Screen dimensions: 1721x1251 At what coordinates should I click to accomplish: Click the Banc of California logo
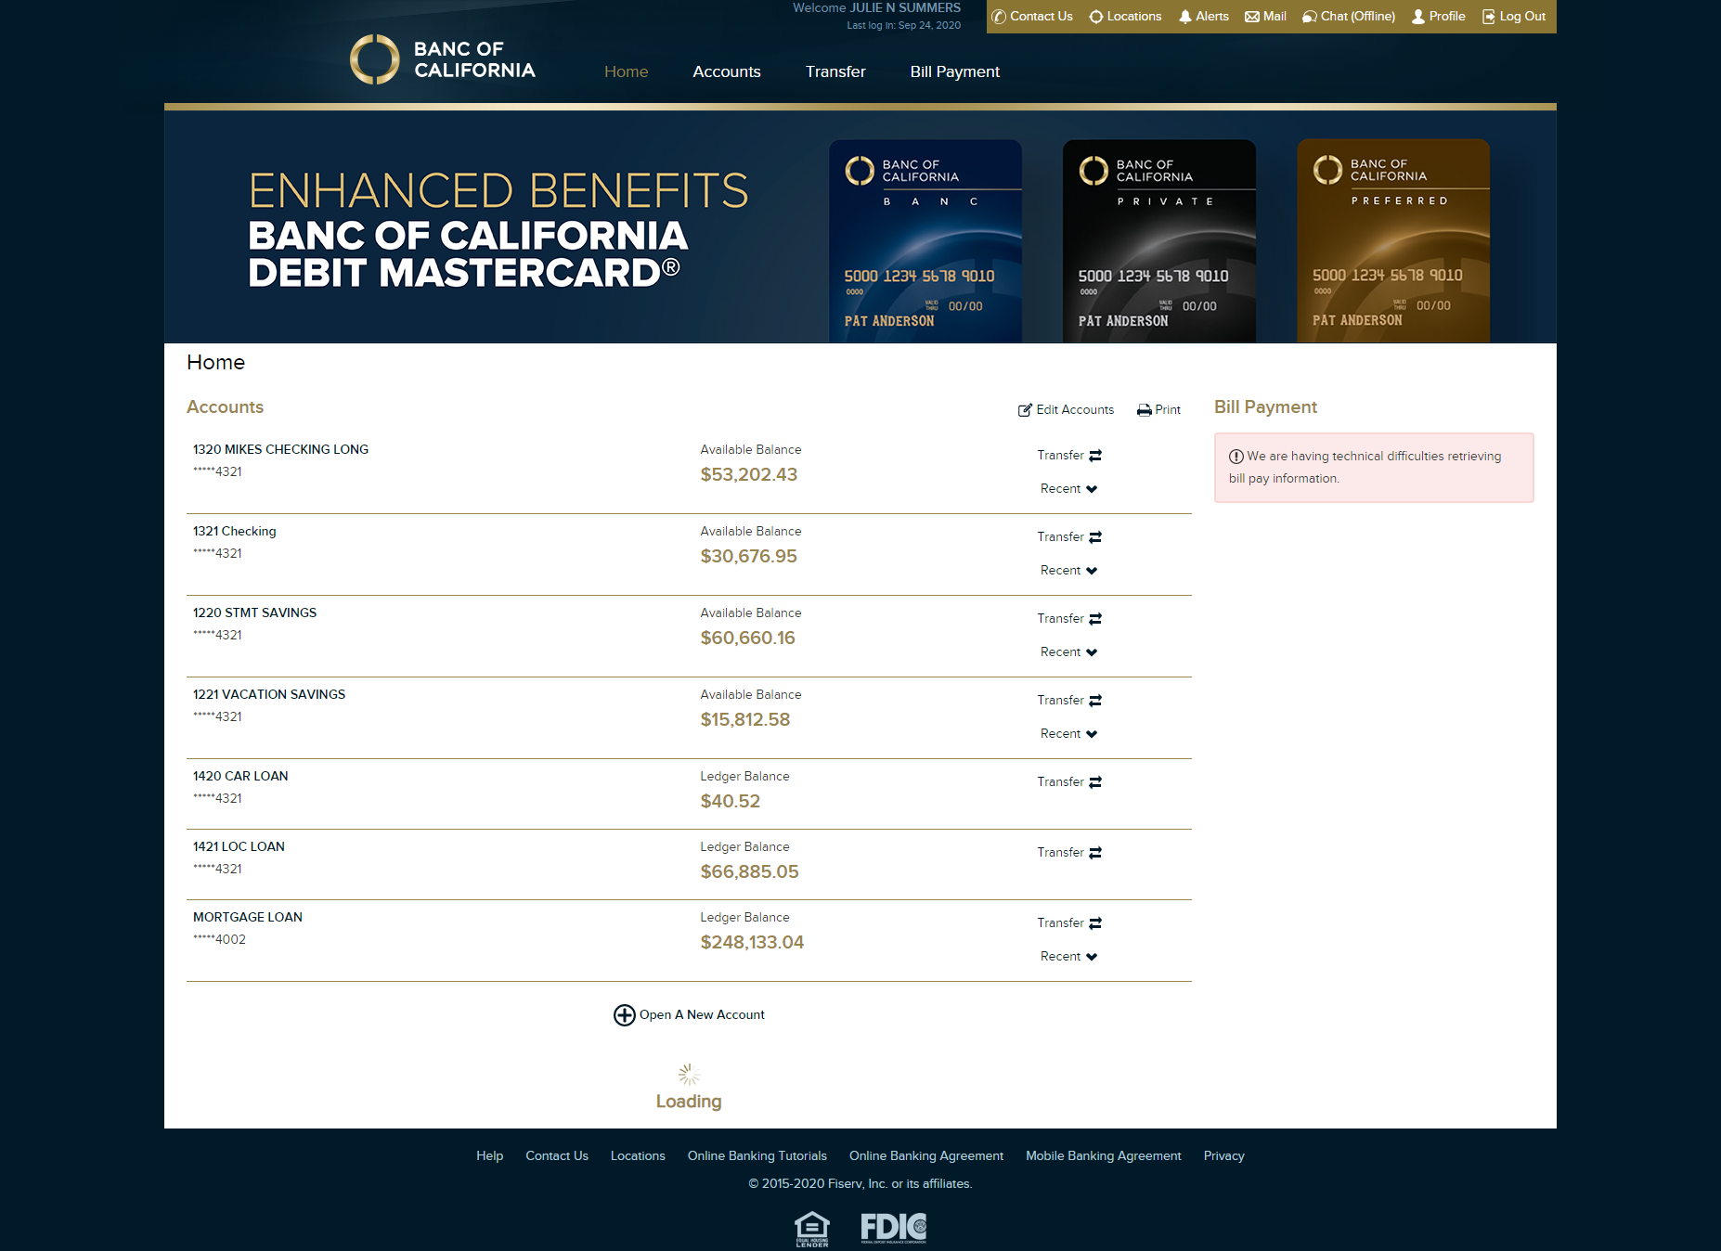tap(443, 59)
